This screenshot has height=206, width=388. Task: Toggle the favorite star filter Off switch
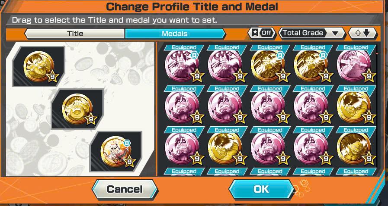tap(262, 33)
